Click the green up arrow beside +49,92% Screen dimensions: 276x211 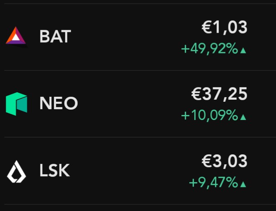pos(243,50)
